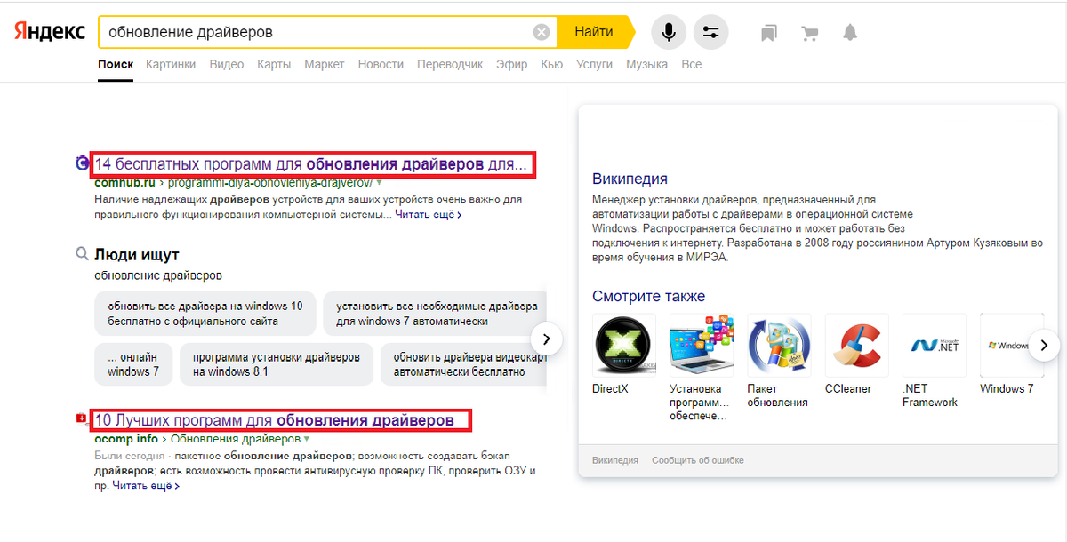Click the Википедия footer source link
This screenshot has width=1067, height=542.
(x=615, y=460)
